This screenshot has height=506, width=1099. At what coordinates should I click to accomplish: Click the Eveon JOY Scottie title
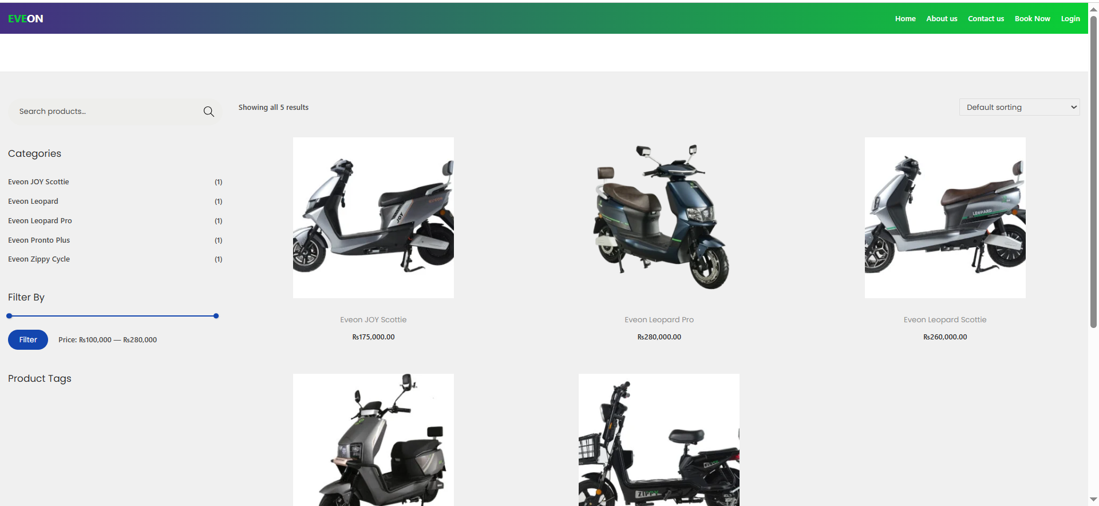coord(373,320)
